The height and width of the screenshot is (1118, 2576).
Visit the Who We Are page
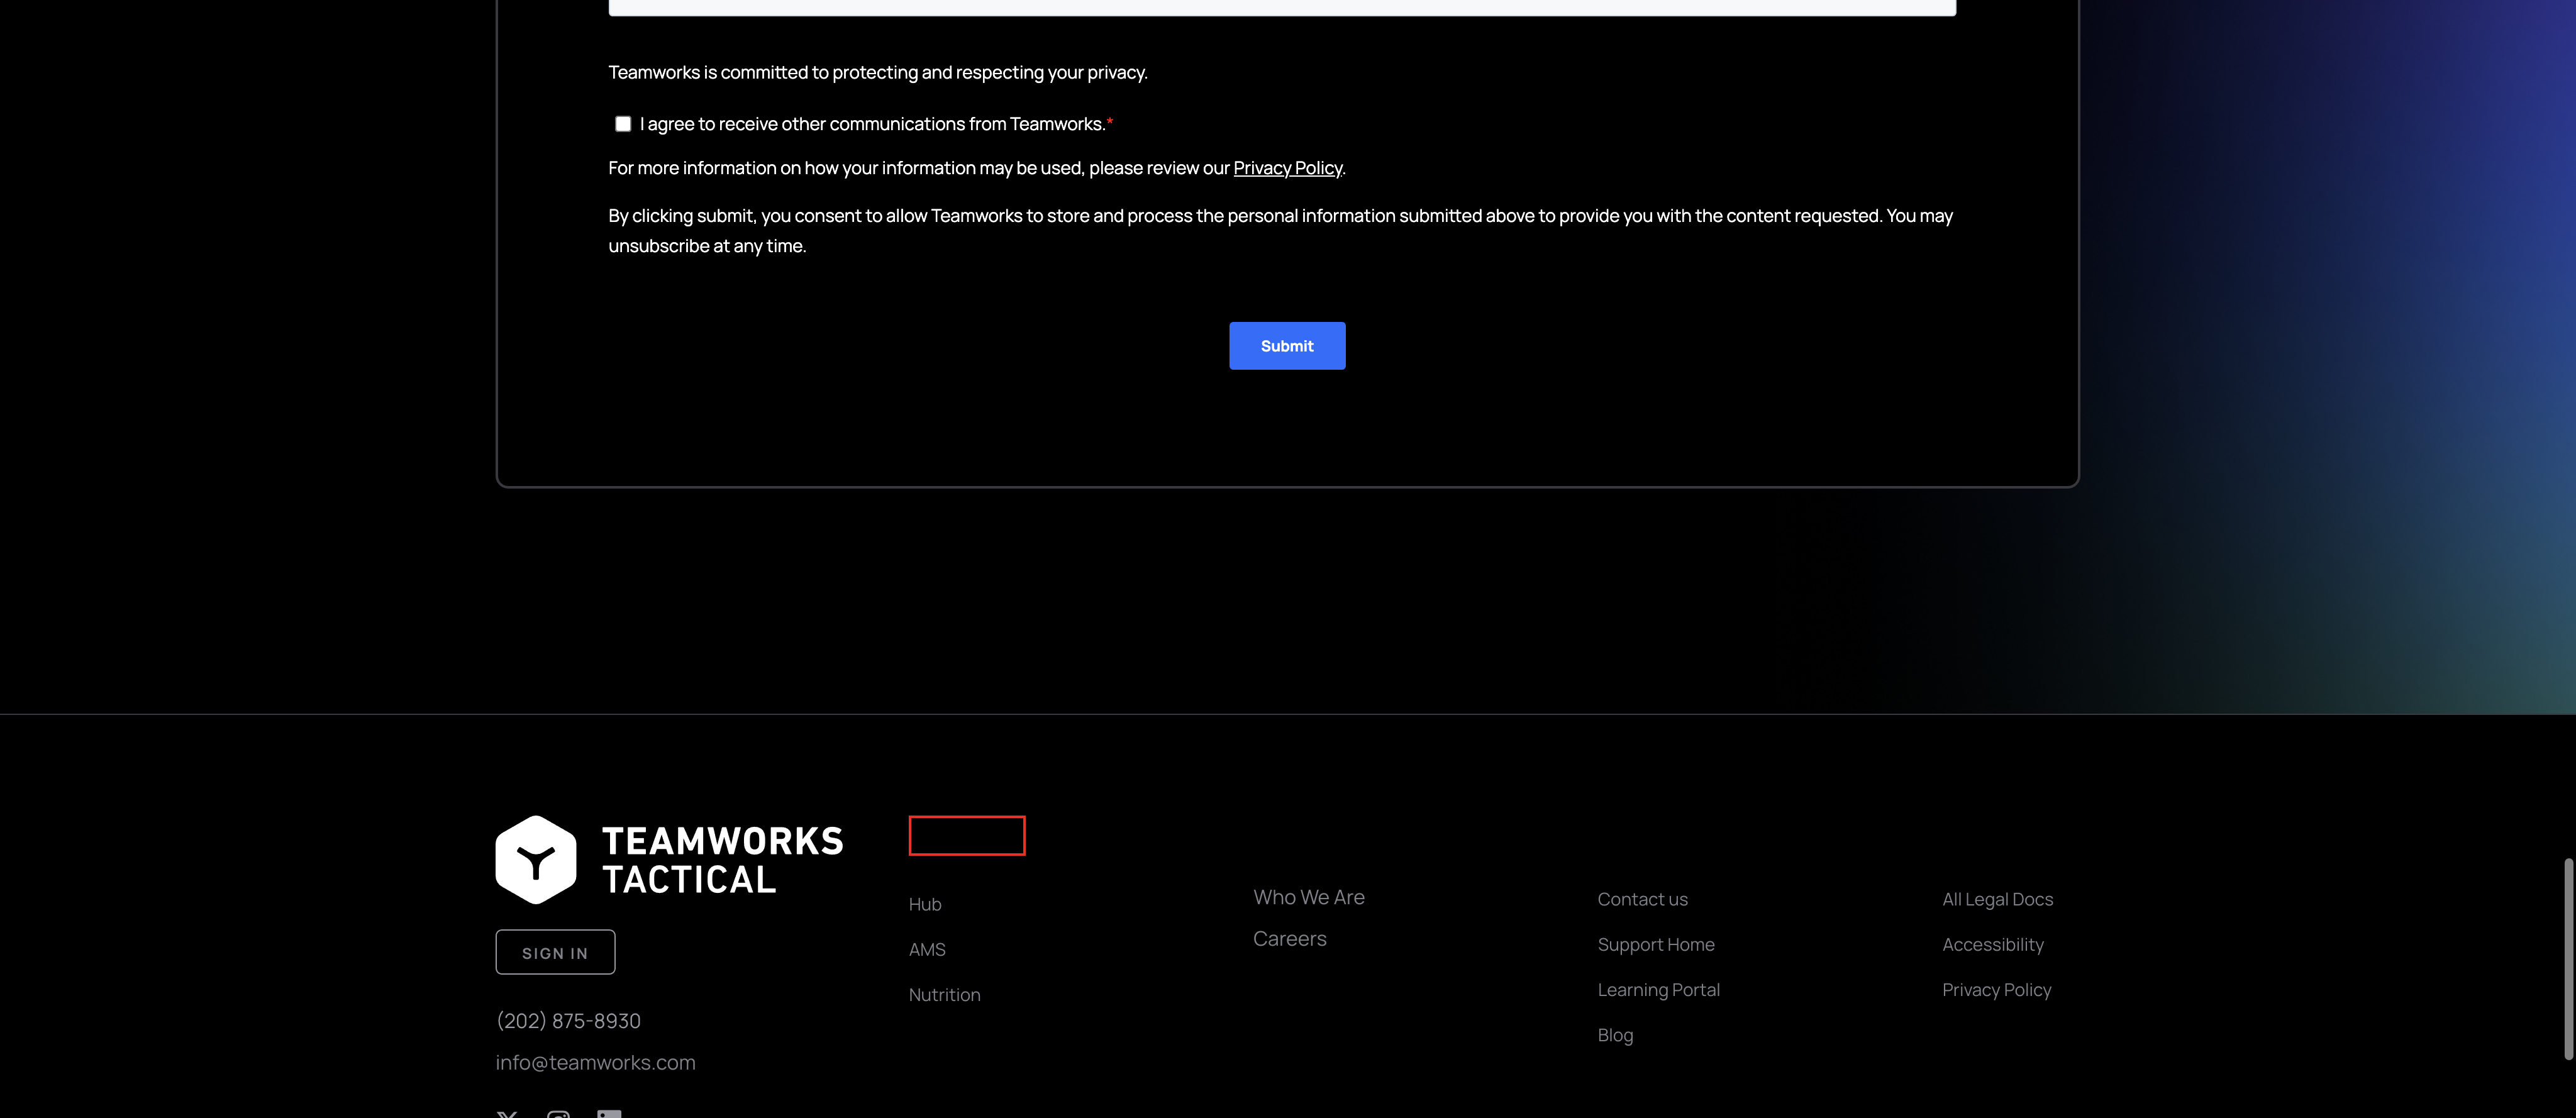1308,897
